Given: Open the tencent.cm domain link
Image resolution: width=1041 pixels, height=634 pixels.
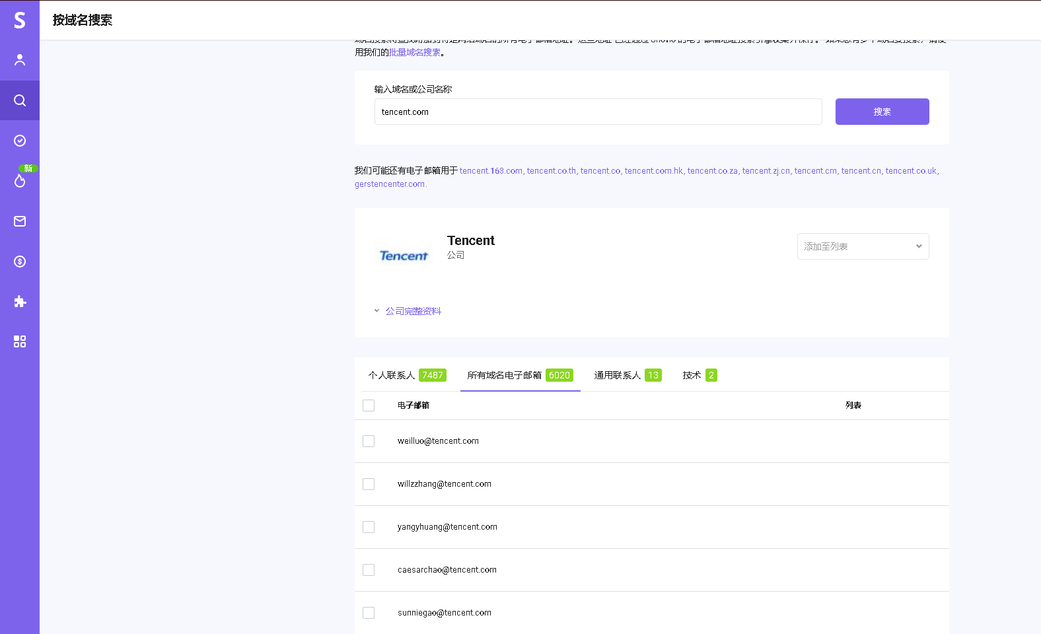Looking at the screenshot, I should point(816,171).
